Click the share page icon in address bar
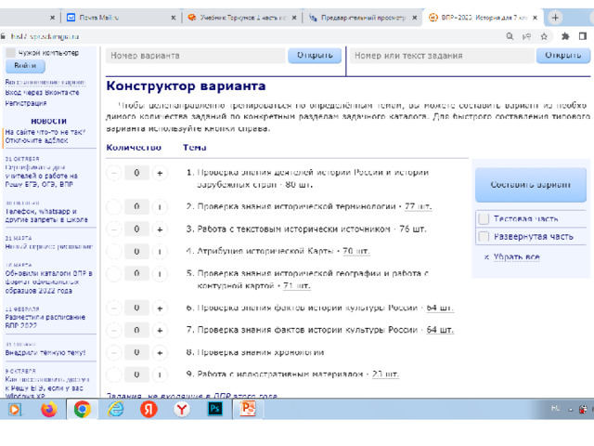 (526, 36)
